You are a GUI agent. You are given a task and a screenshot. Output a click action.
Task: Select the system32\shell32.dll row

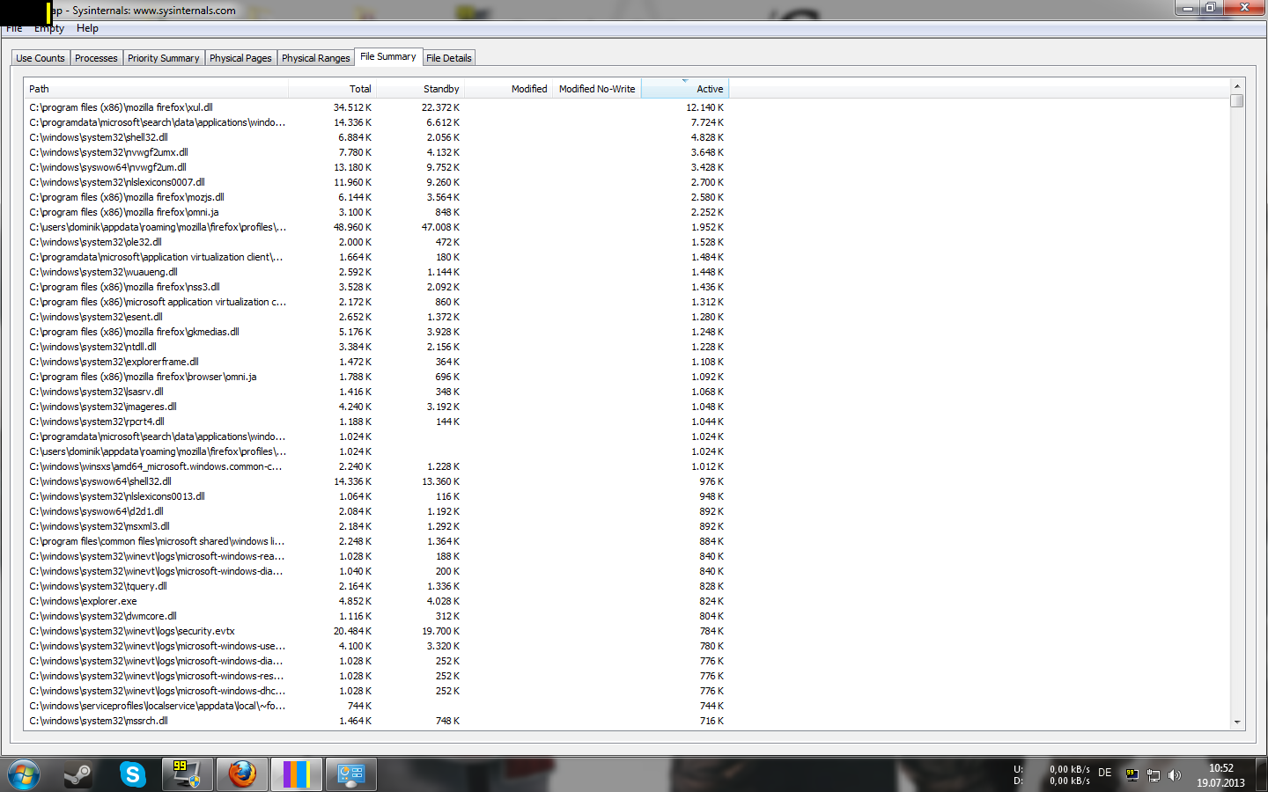tap(377, 137)
